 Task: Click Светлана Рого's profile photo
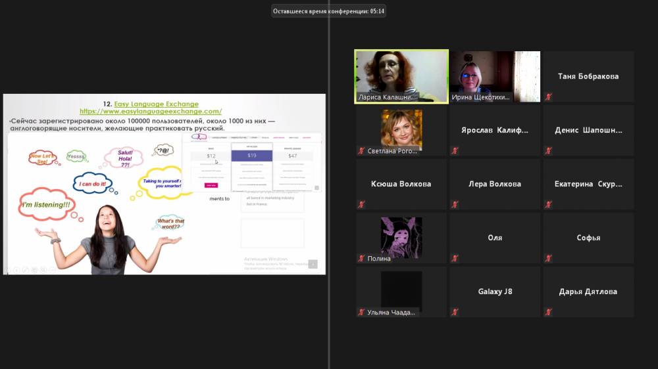pos(401,129)
